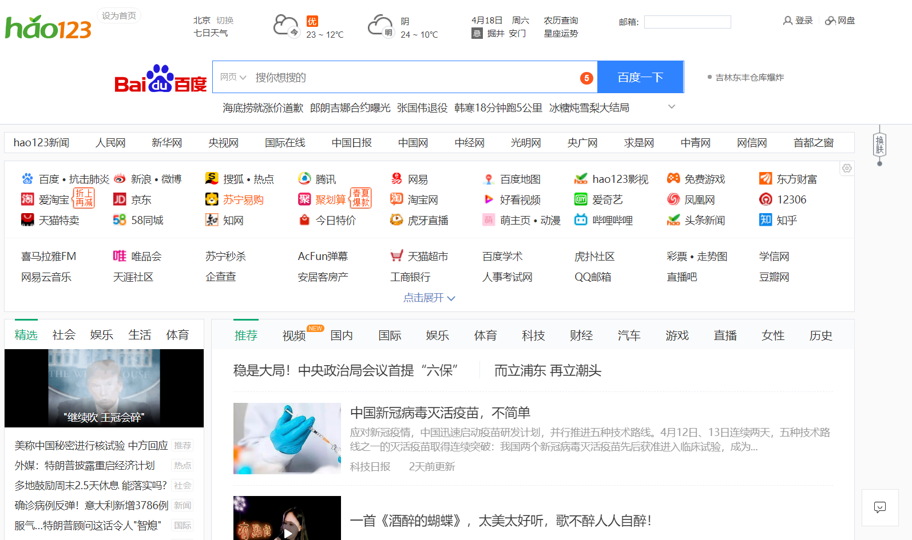Click the 百度一下 search button

point(640,77)
